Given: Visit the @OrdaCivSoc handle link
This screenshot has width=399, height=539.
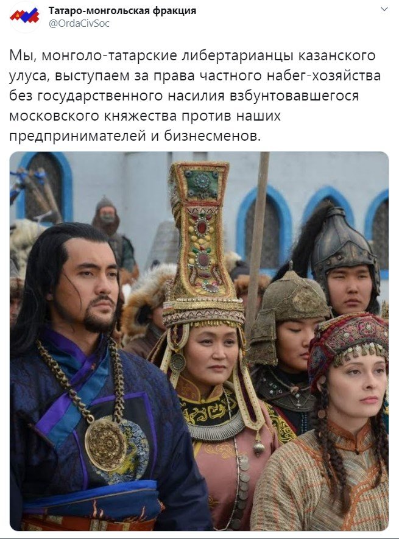Looking at the screenshot, I should point(79,24).
